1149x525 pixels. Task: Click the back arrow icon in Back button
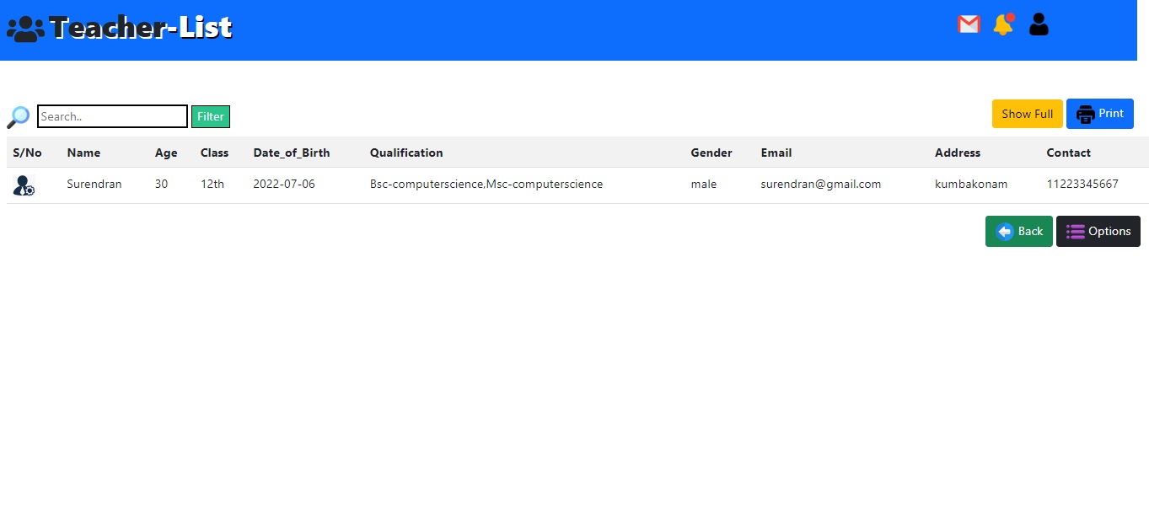tap(1004, 231)
